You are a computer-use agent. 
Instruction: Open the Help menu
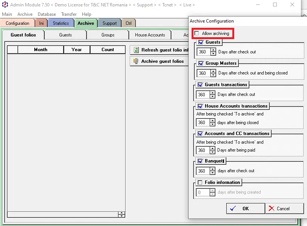pyautogui.click(x=86, y=14)
